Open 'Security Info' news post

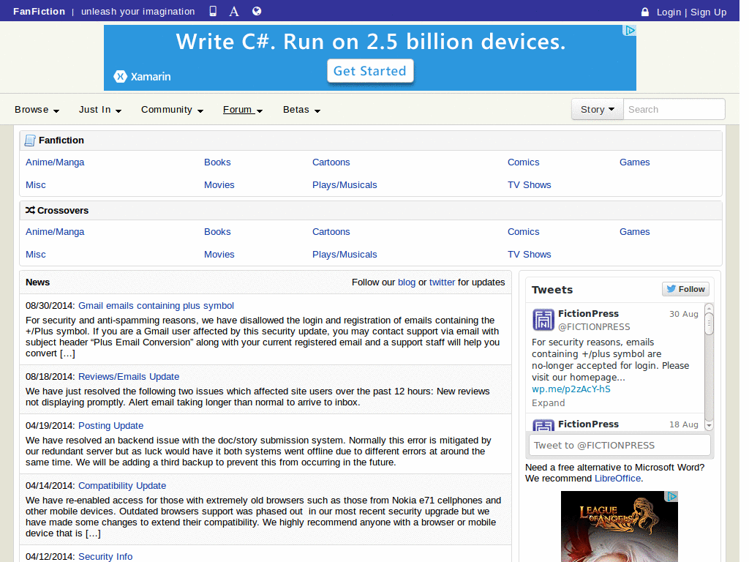105,557
